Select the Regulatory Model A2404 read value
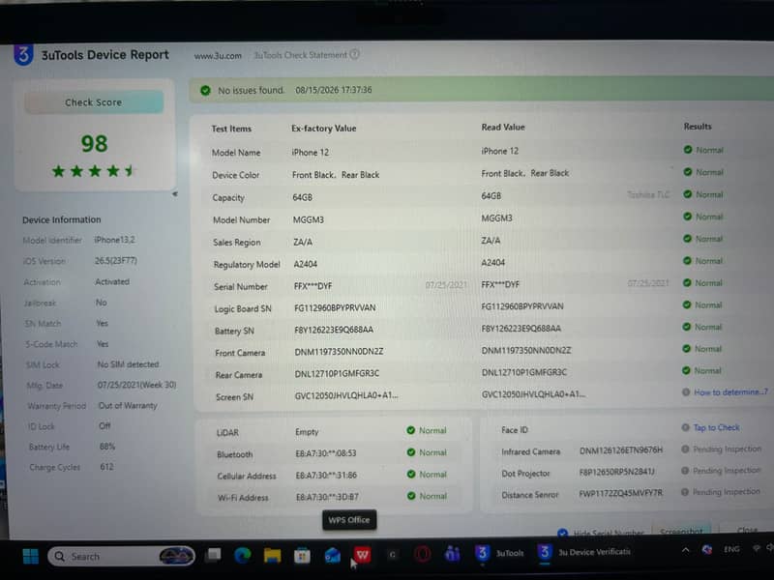Screen dimensions: 774x580 [x=493, y=262]
